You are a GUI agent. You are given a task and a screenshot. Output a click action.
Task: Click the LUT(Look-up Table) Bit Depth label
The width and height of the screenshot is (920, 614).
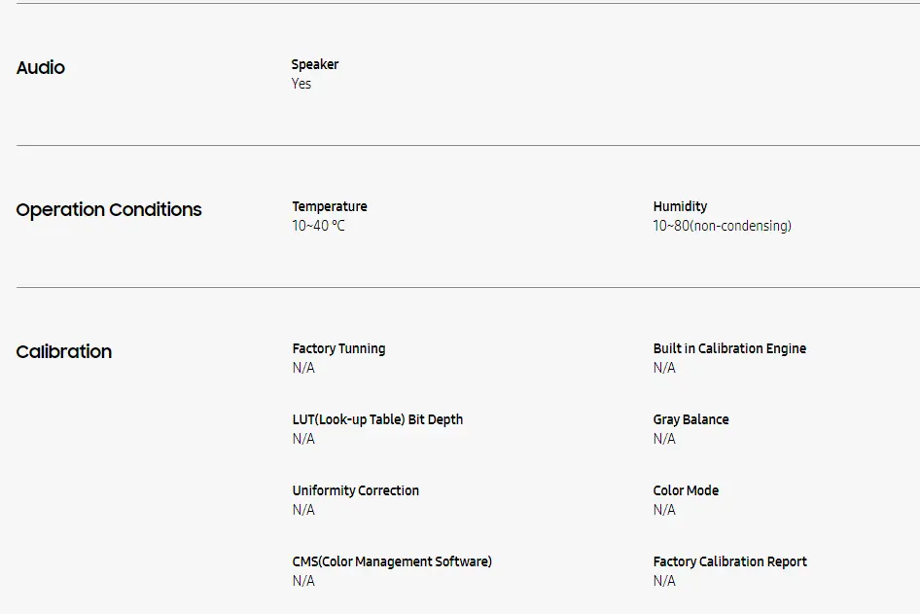tap(377, 419)
